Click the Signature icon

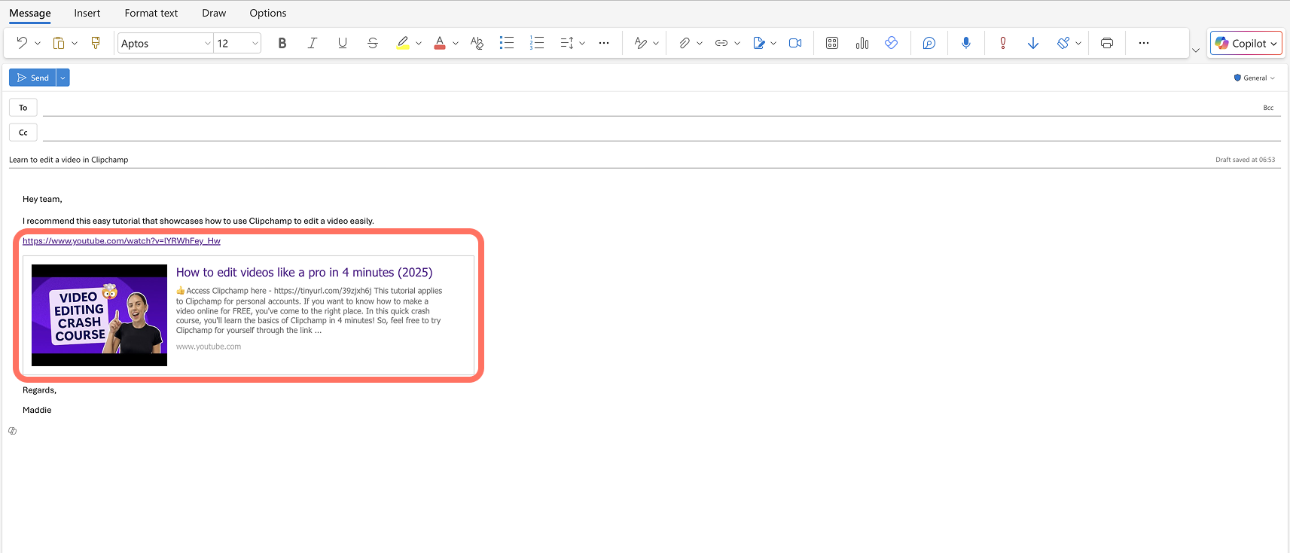pos(759,43)
